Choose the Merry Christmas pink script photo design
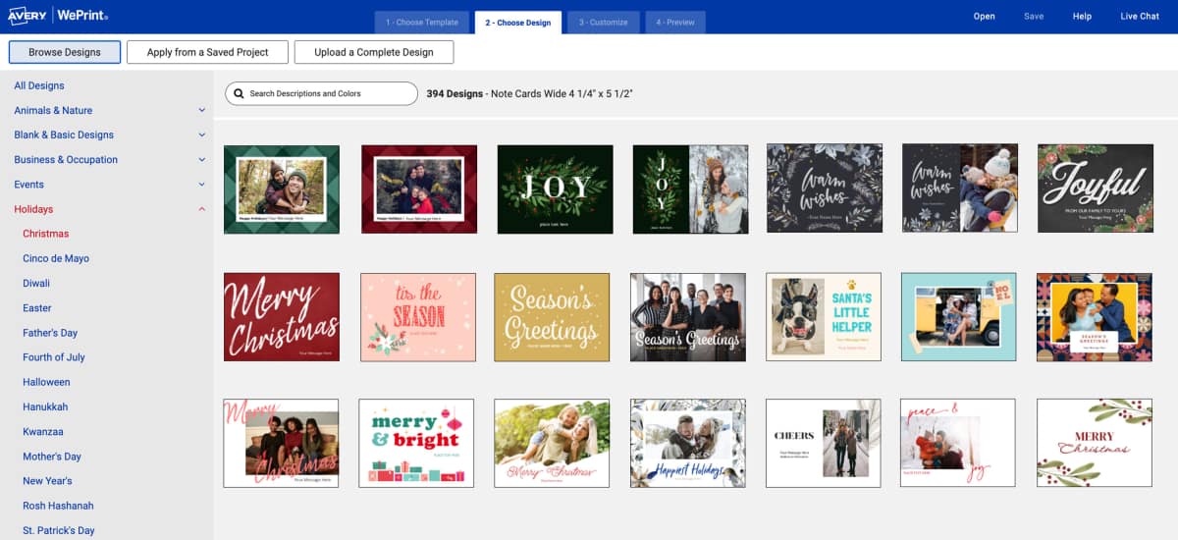 pos(281,443)
